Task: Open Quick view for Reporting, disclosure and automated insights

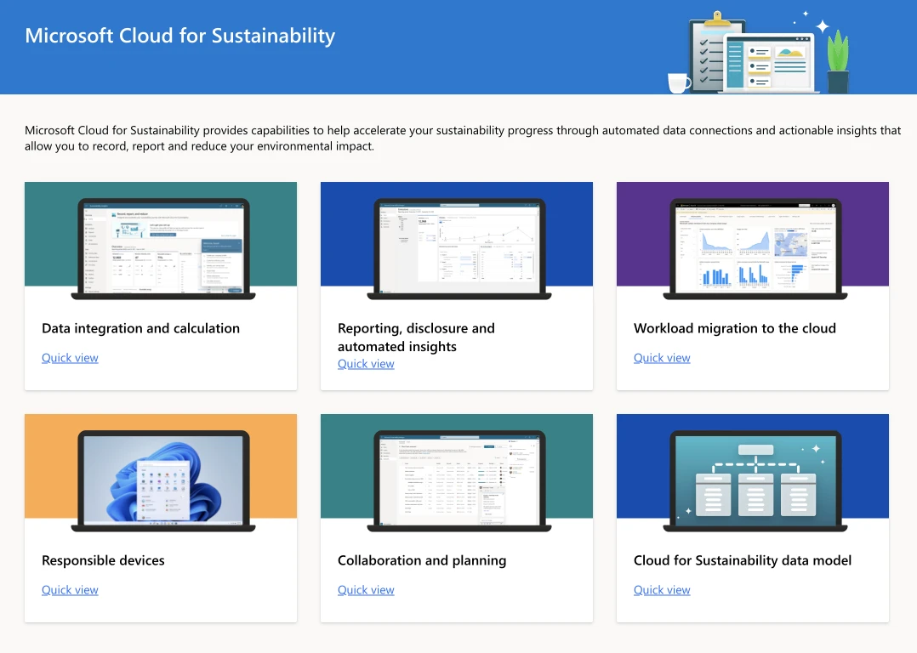Action: pos(366,363)
